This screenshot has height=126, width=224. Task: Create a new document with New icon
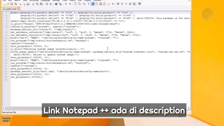pos(4,4)
